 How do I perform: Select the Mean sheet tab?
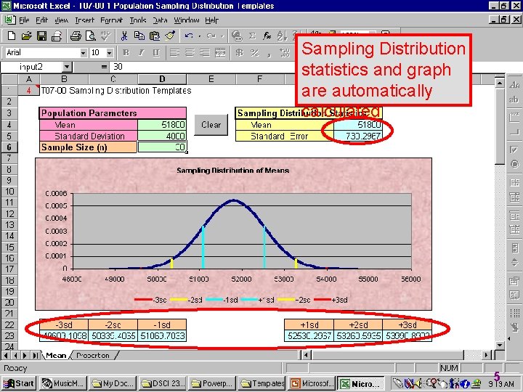[56, 355]
